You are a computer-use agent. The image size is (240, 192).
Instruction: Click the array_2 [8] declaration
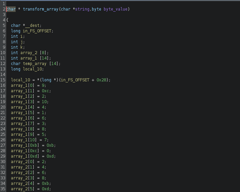33,53
